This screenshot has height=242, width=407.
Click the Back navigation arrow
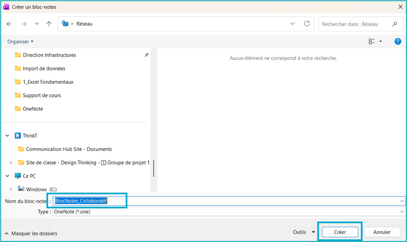(x=9, y=24)
